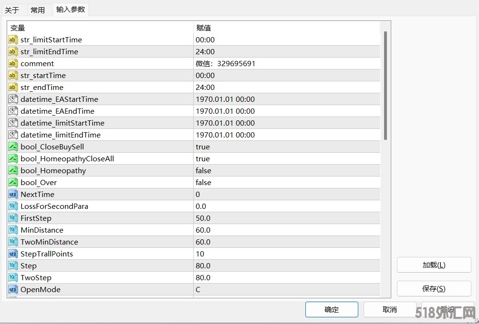Select the StepTrallPoints value field 10
Image resolution: width=479 pixels, height=324 pixels.
pyautogui.click(x=286, y=254)
